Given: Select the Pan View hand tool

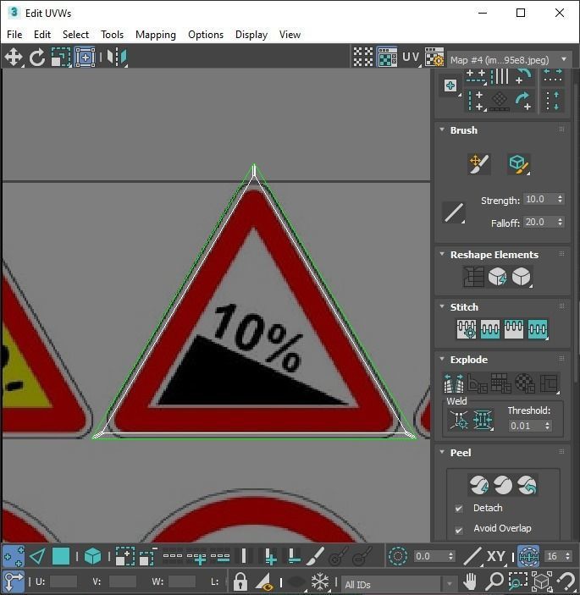Looking at the screenshot, I should point(470,581).
